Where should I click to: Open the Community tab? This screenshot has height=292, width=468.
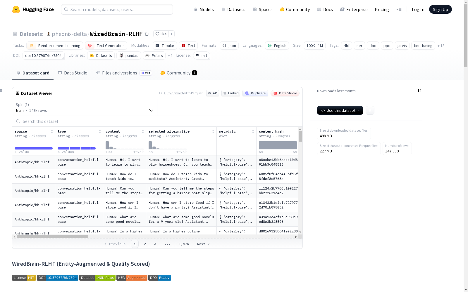[x=178, y=73]
